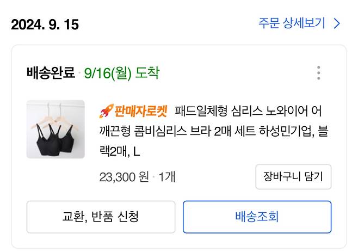Screen dimensions: 358x252
Task: Click the 23,300 원 price
Action: (124, 177)
